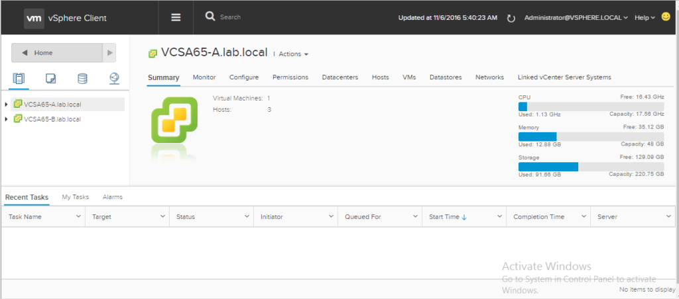Select the Alarms tab
The width and height of the screenshot is (679, 299).
tap(113, 197)
